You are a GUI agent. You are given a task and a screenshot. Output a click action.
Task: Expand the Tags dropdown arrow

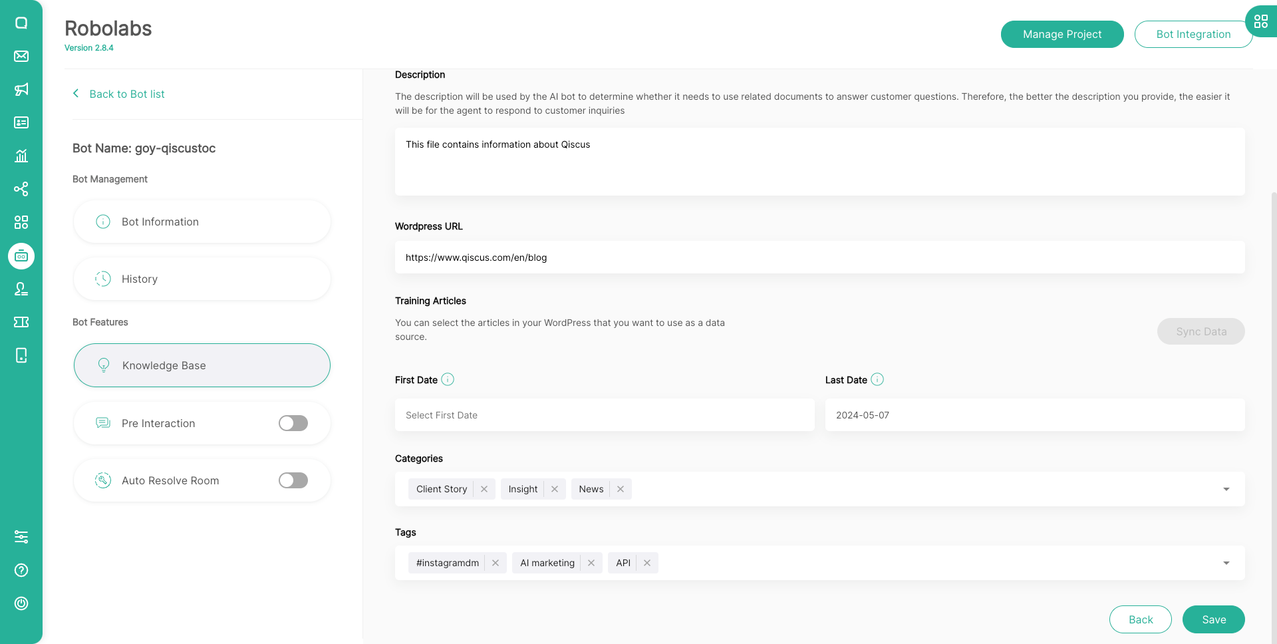click(x=1226, y=563)
